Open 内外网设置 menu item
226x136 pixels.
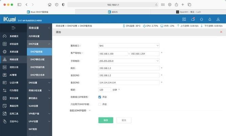tap(39, 36)
